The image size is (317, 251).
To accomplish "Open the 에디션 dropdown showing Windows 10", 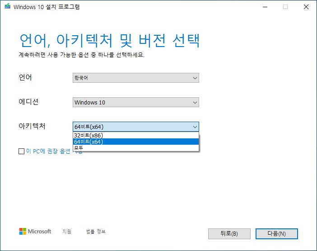I will tap(135, 102).
